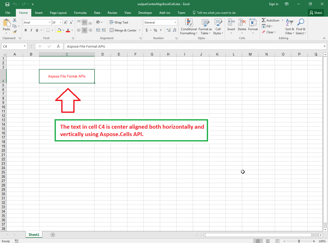Expand the Name Box dropdown
Screen dimensions: 328x243
point(25,46)
